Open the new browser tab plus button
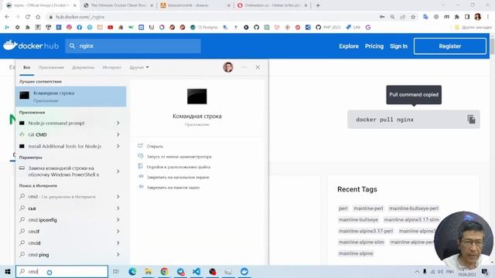This screenshot has height=278, width=495. 318,5
